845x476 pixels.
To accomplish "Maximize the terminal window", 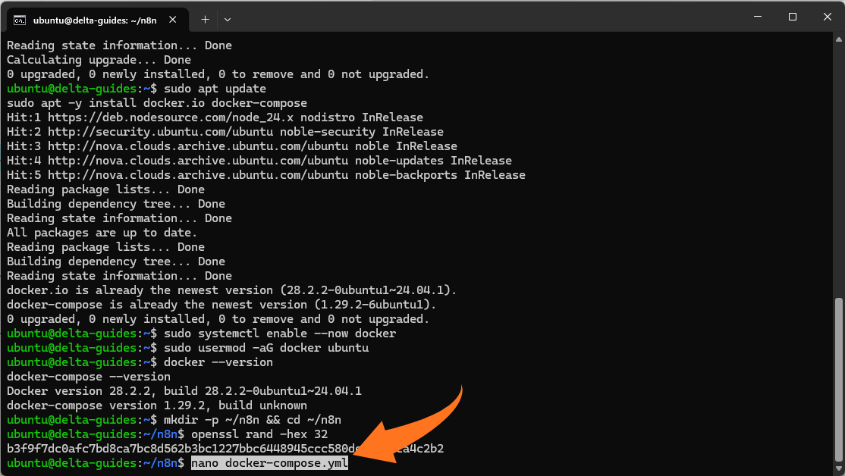I will click(x=792, y=17).
